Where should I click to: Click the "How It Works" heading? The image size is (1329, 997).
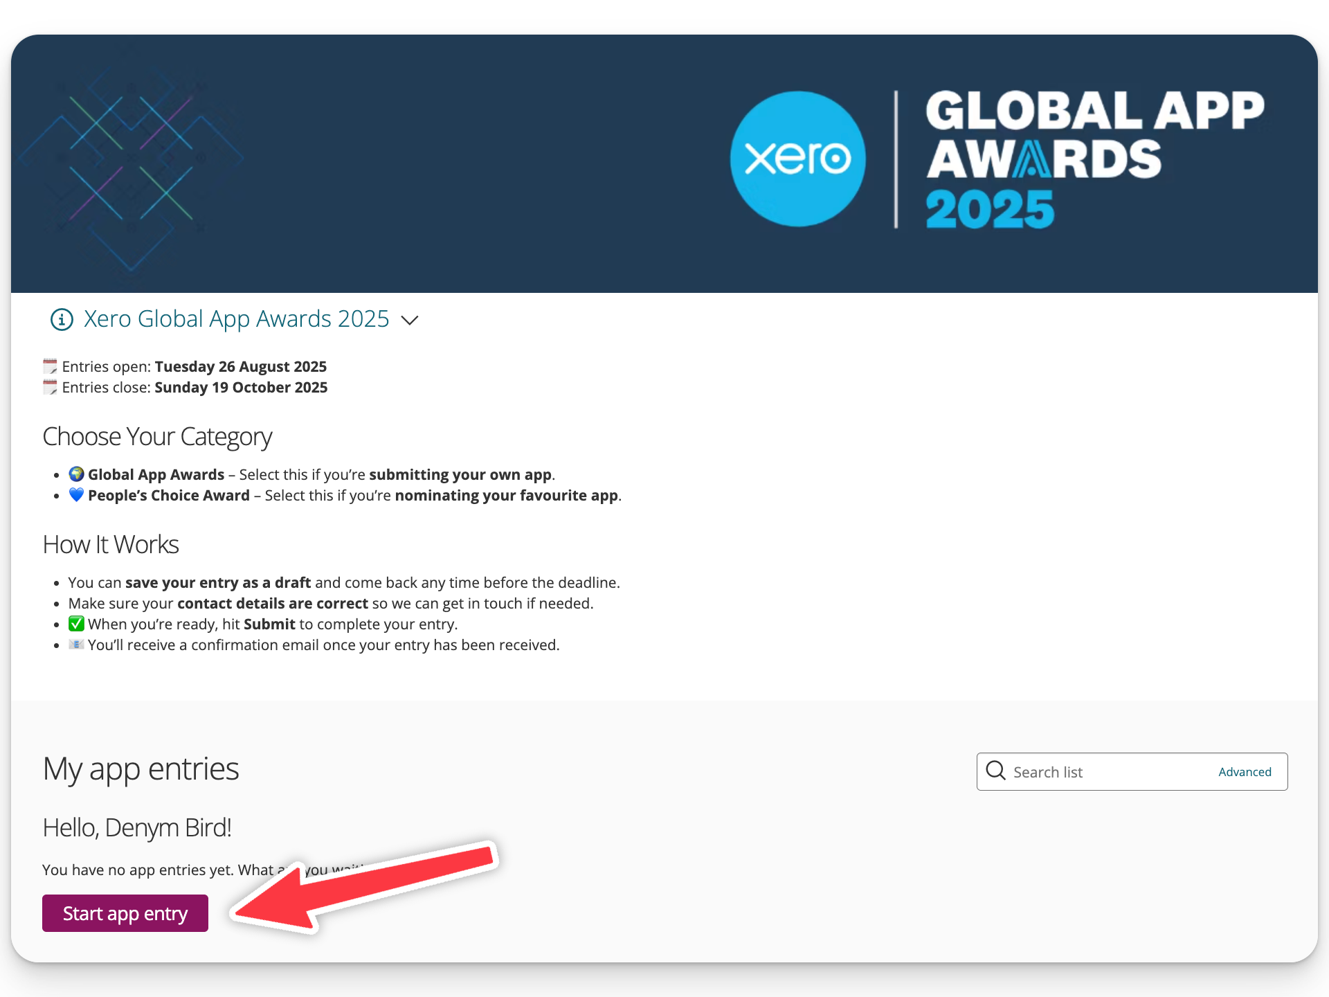point(111,545)
